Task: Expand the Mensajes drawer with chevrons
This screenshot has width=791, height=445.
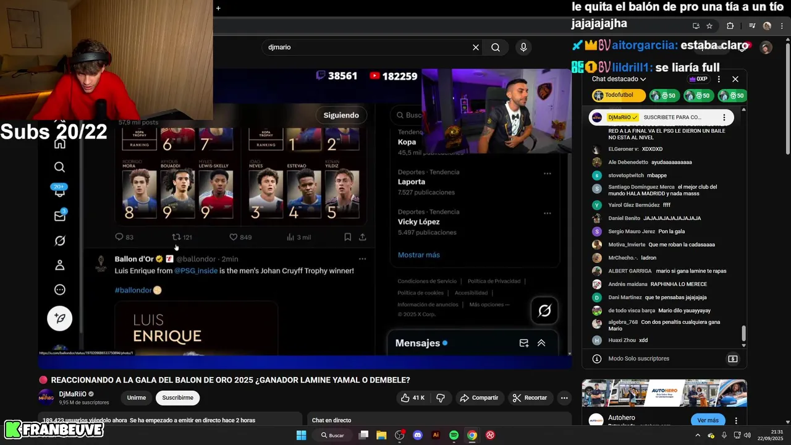Action: pos(541,343)
